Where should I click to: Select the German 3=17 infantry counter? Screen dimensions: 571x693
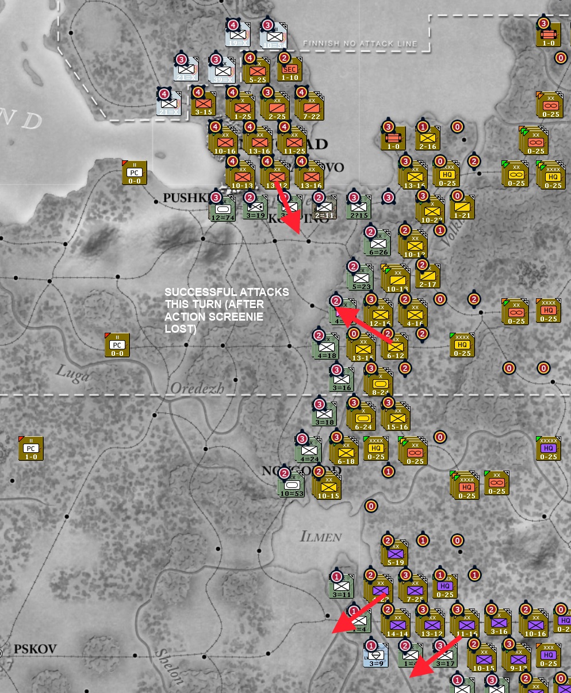tap(445, 655)
